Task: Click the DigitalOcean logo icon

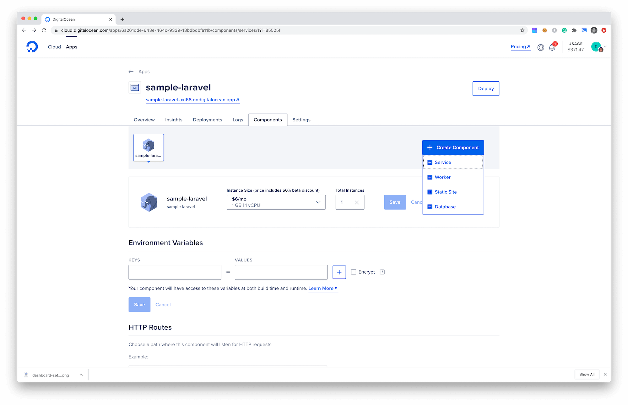Action: click(x=32, y=47)
